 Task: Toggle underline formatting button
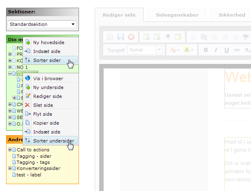tap(226, 50)
